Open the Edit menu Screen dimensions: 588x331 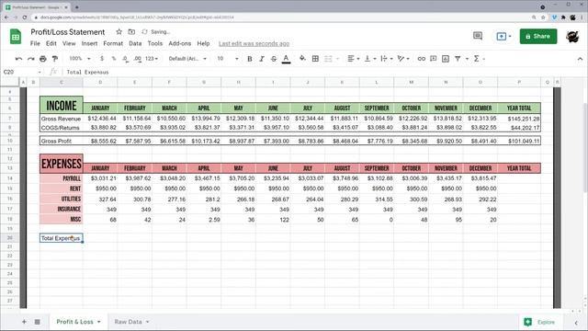51,43
